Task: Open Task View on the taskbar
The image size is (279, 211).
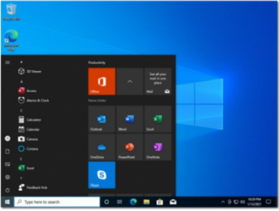Action: pos(119,202)
